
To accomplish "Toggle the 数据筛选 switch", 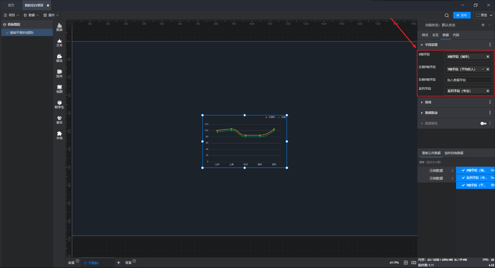I will [x=483, y=123].
